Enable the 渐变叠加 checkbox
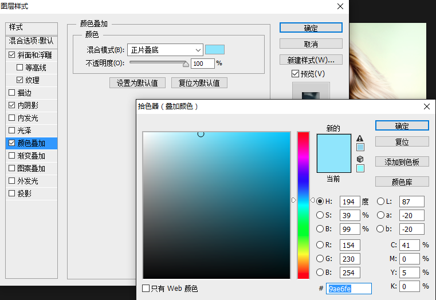 11,156
